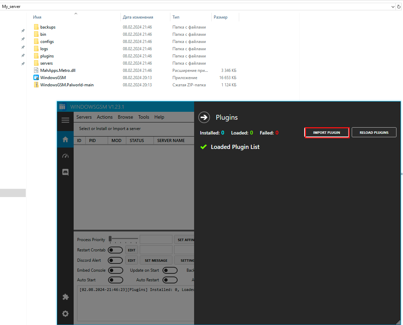Select the WindowsGSM application icon
The image size is (403, 325).
[36, 77]
